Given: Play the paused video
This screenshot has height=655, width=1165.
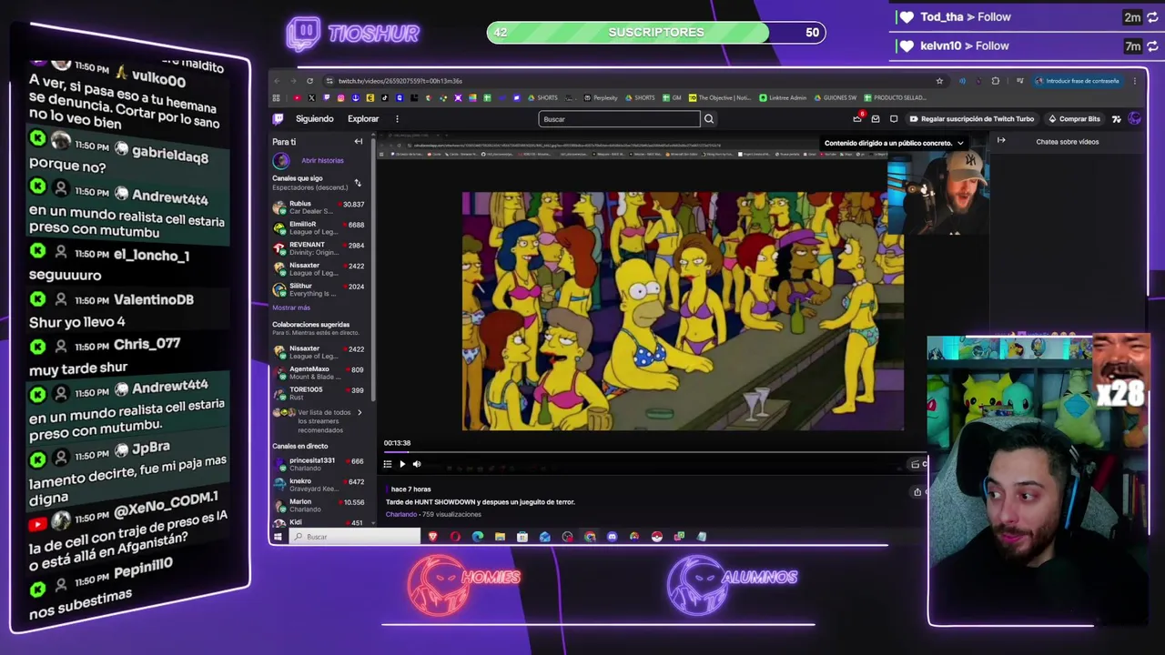Looking at the screenshot, I should [402, 464].
